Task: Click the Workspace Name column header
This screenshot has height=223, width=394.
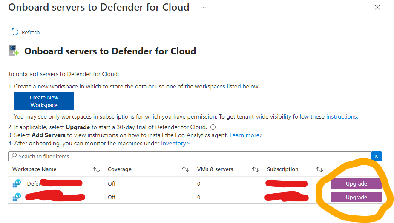Action: click(x=35, y=169)
